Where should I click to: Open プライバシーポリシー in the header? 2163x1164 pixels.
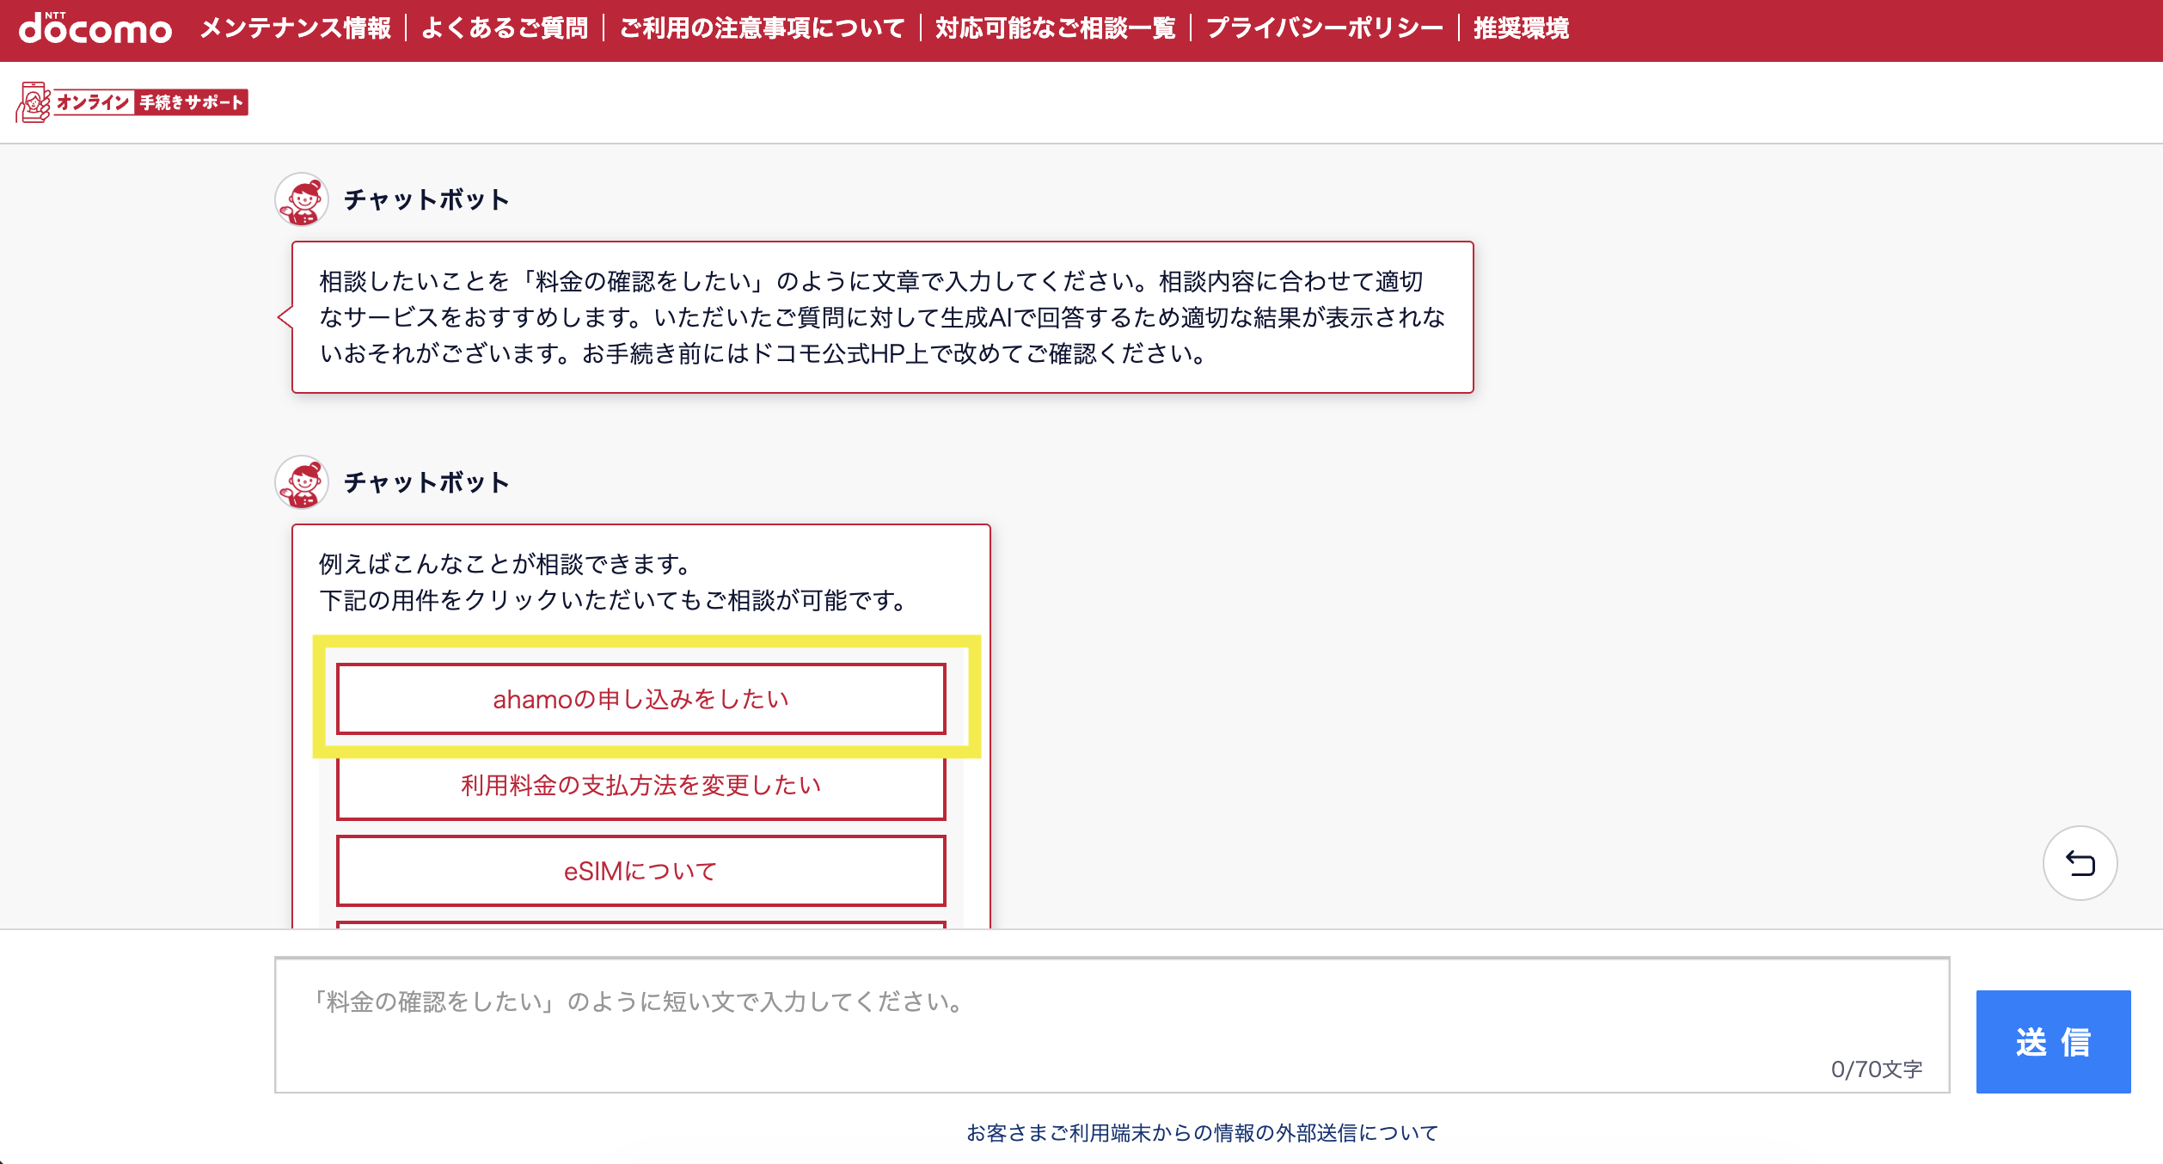coord(1325,28)
